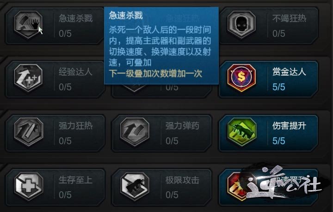Select the 赏金达人 dollar sign icon

coord(241,78)
